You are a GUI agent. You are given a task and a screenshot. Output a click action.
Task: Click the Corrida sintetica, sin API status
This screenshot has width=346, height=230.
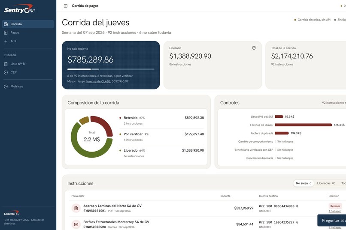tap(312, 20)
